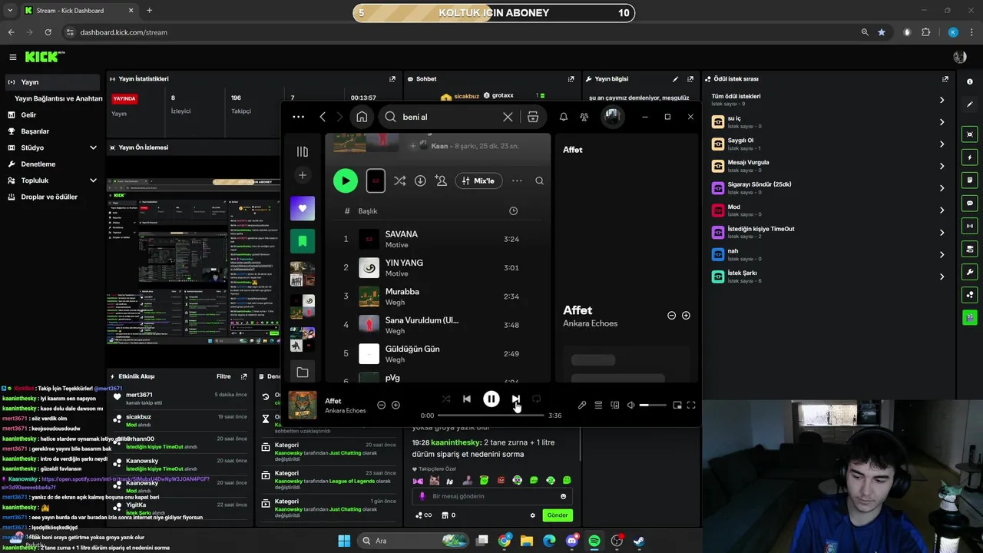Open Filtre in Etkinlik Akışı panel
Screen dimensions: 983x553
point(223,376)
